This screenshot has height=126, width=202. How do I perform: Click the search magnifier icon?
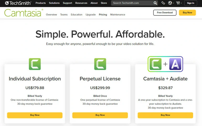[x=155, y=3]
